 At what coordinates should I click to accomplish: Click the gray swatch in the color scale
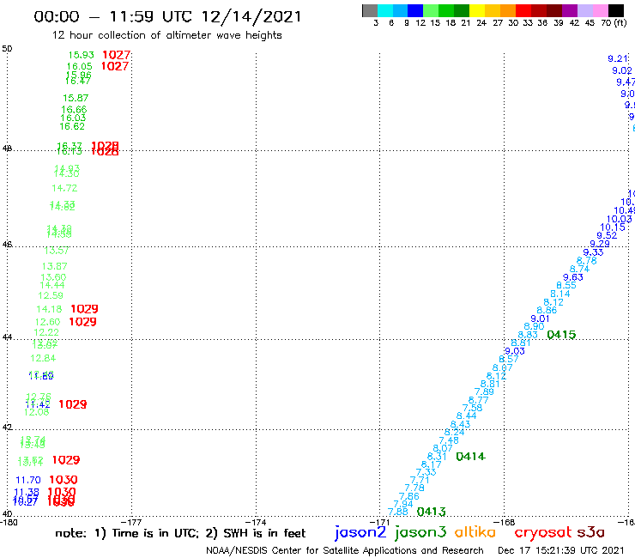[370, 10]
